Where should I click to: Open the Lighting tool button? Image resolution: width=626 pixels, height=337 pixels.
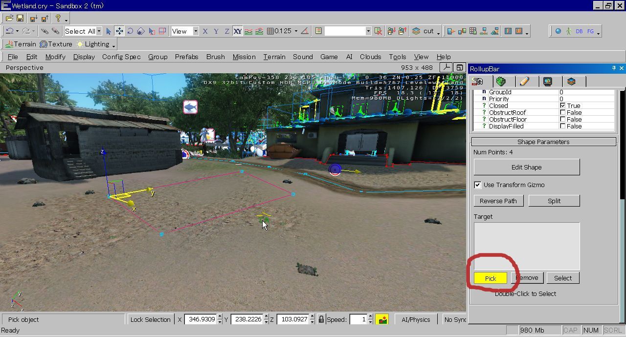(x=93, y=44)
